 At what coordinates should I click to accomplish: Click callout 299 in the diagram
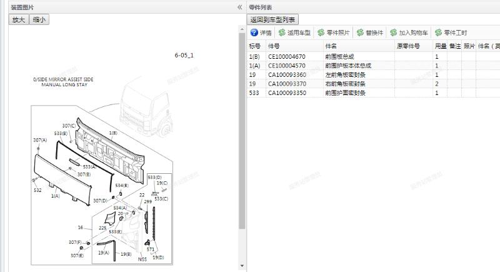click(148, 201)
